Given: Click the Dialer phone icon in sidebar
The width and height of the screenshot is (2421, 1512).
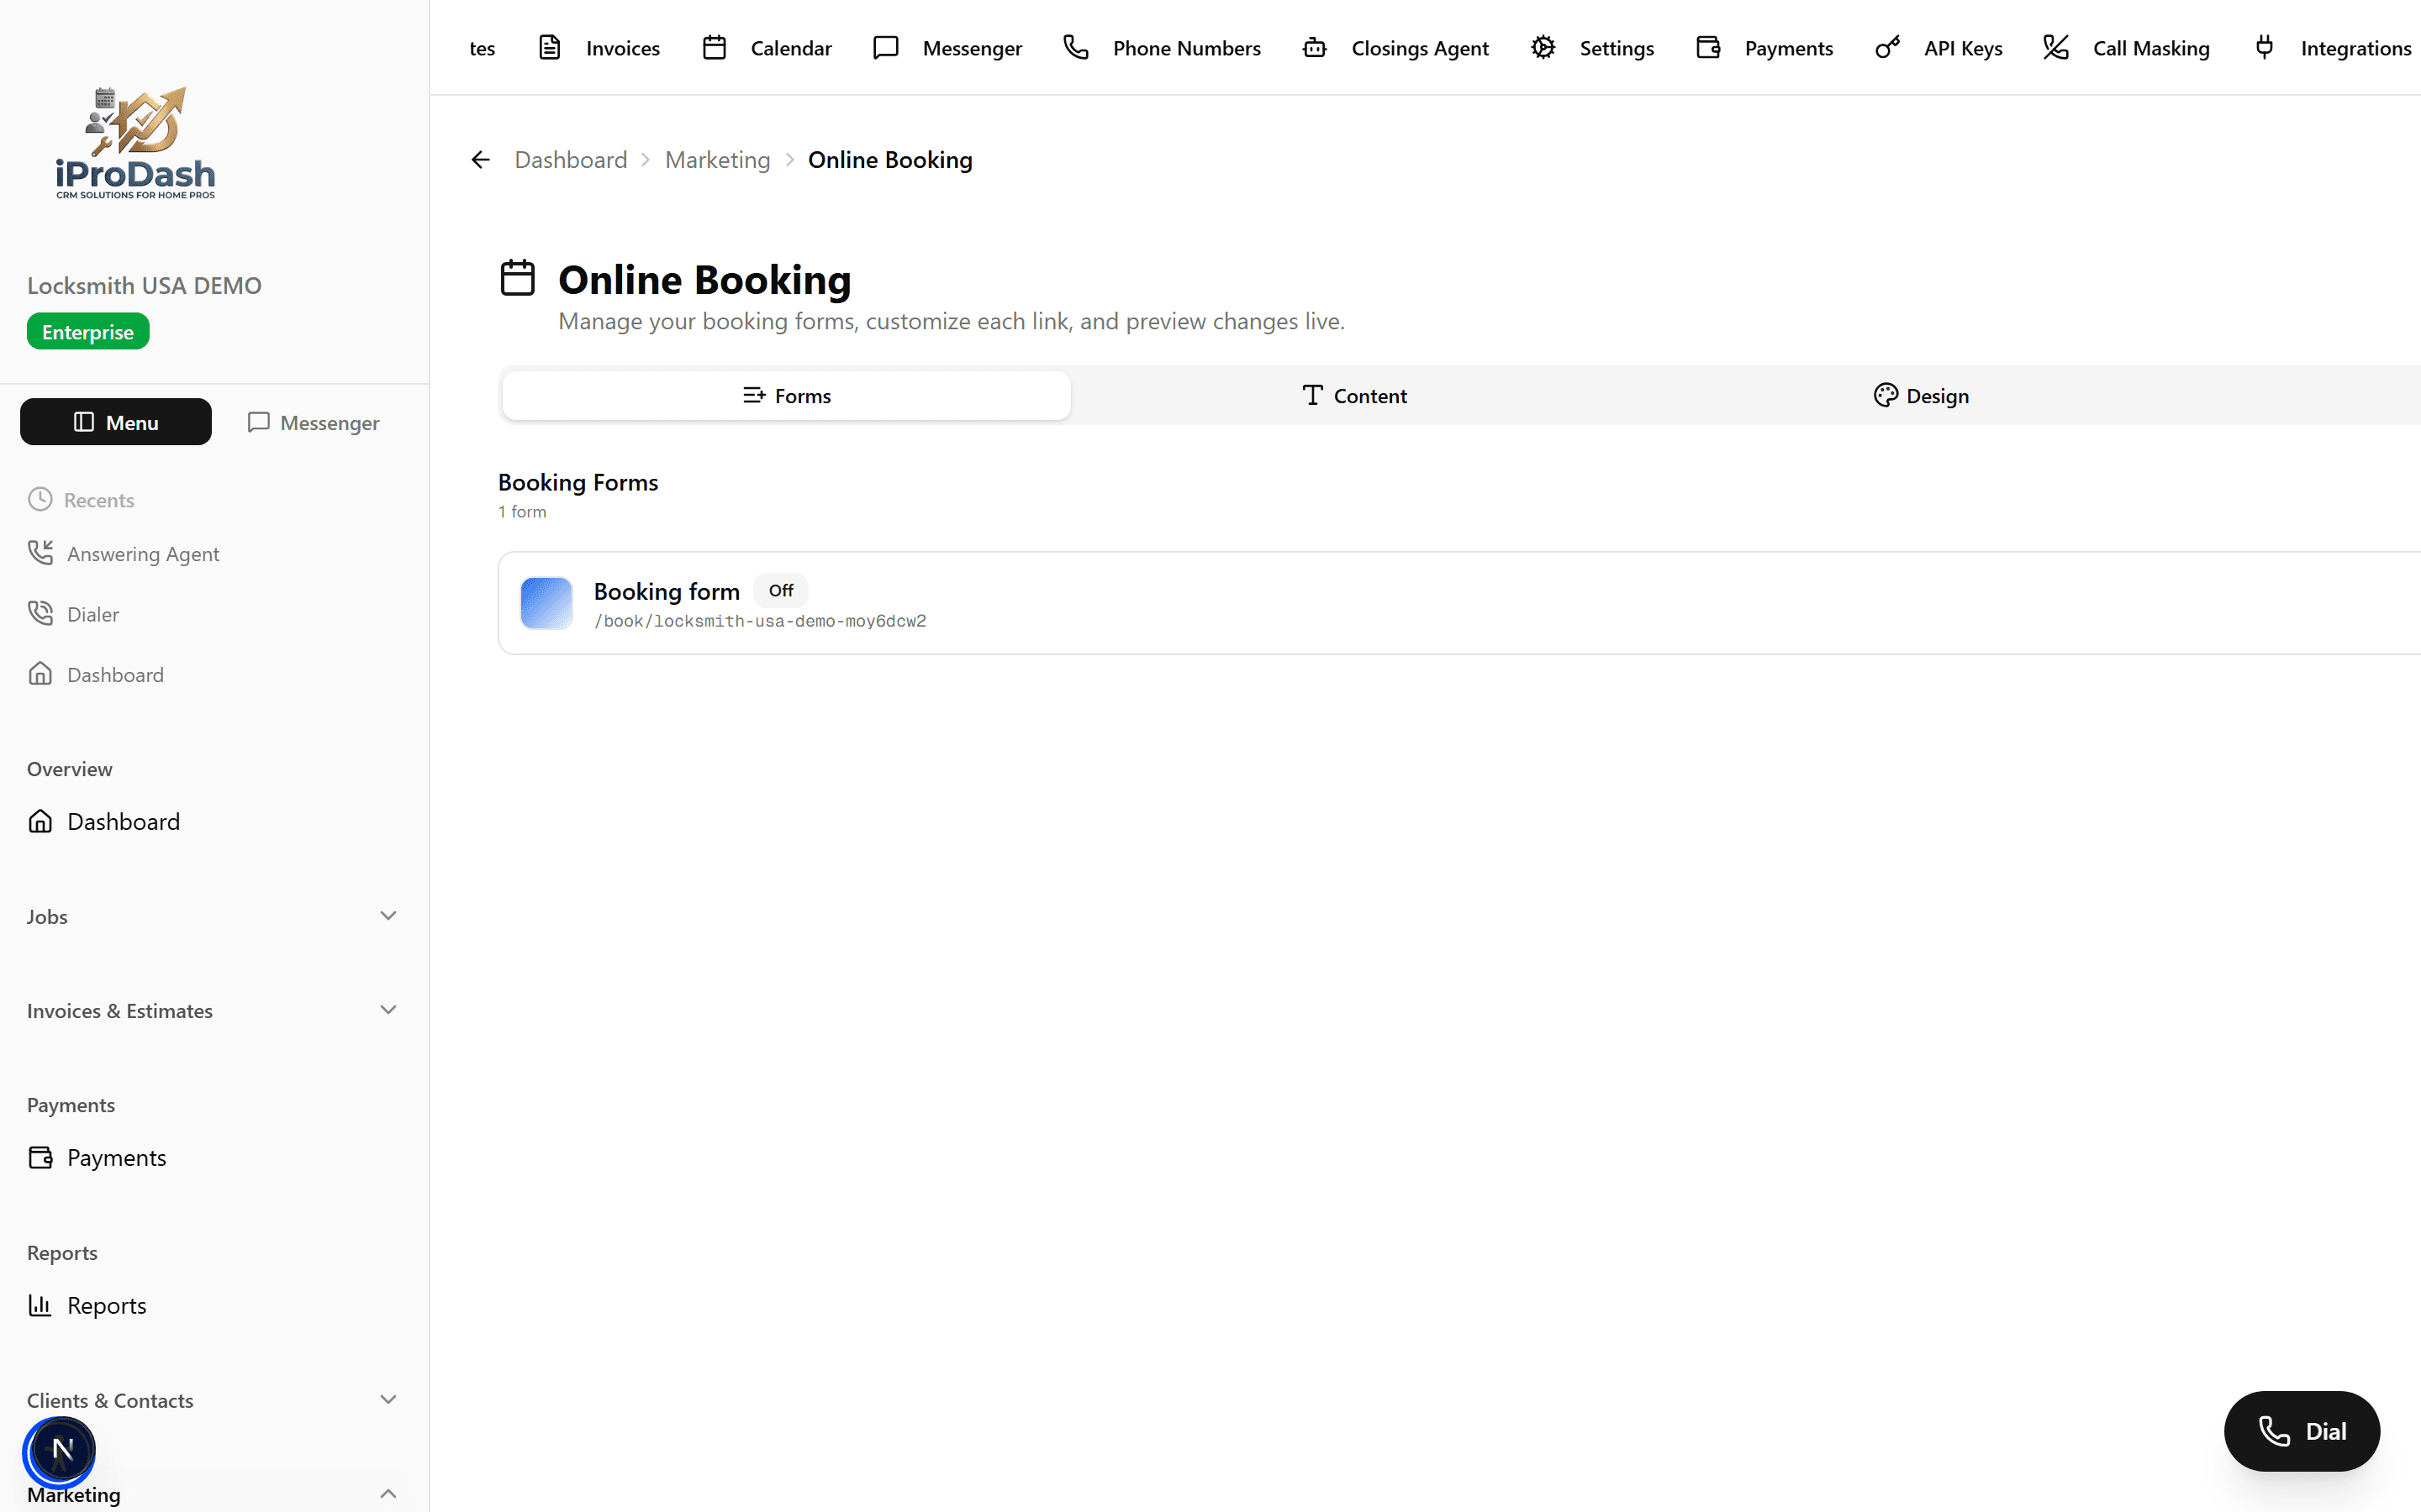Looking at the screenshot, I should tap(40, 613).
